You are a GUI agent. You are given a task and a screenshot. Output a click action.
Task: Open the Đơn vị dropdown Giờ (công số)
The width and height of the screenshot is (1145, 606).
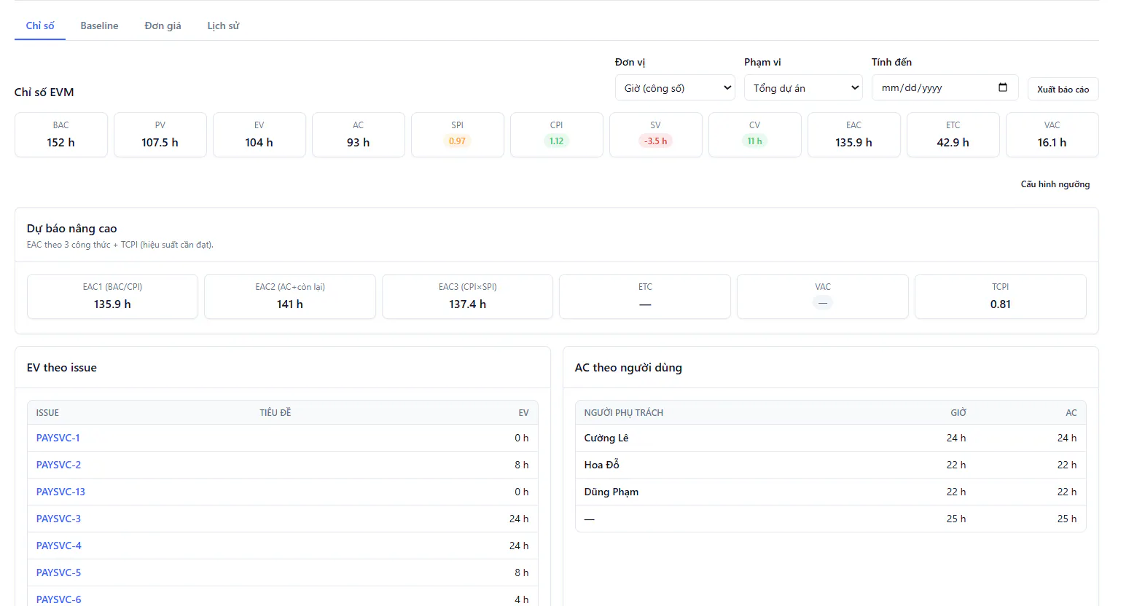(675, 87)
